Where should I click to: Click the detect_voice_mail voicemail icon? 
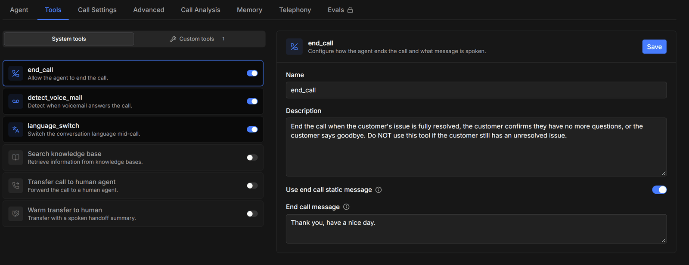click(x=16, y=101)
